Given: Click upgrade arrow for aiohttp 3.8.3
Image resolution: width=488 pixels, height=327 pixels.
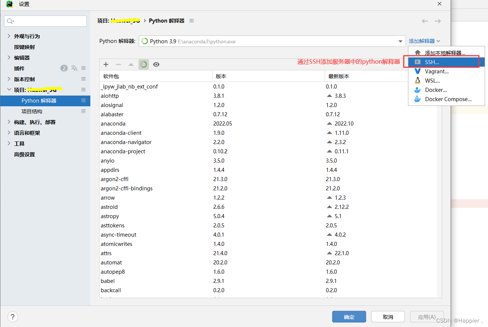Looking at the screenshot, I should point(329,96).
